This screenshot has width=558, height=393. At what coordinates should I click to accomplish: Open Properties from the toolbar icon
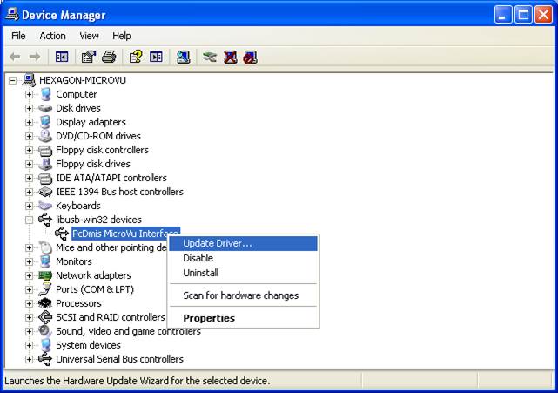tap(88, 57)
